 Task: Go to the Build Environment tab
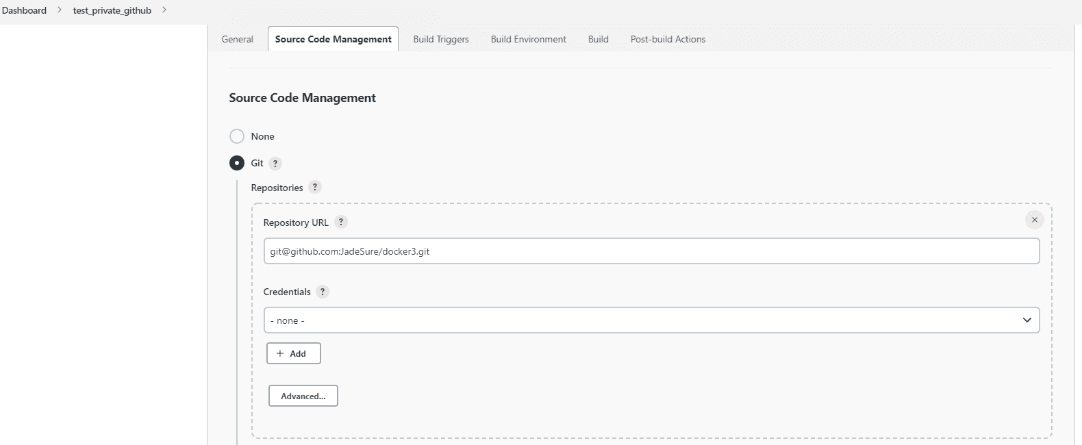pyautogui.click(x=528, y=39)
